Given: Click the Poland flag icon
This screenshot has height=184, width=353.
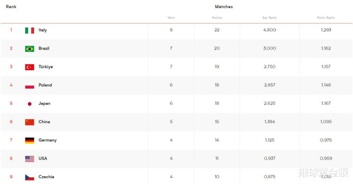Looking at the screenshot, I should coord(29,85).
